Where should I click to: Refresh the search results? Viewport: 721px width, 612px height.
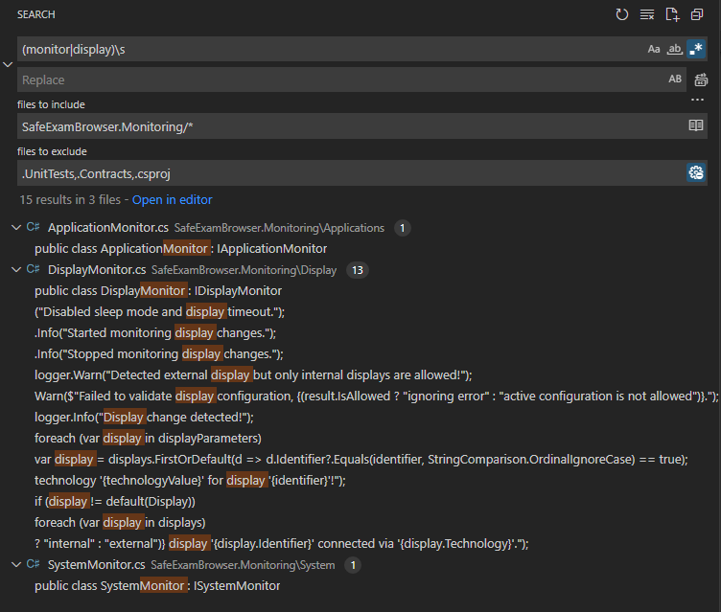click(x=622, y=14)
